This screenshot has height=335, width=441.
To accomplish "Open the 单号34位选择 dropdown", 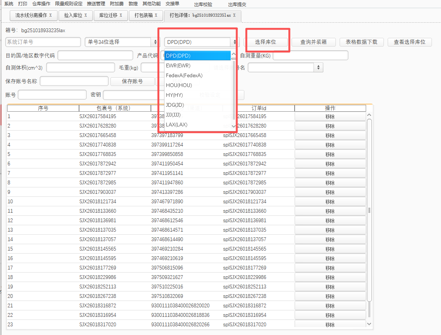I will 155,42.
